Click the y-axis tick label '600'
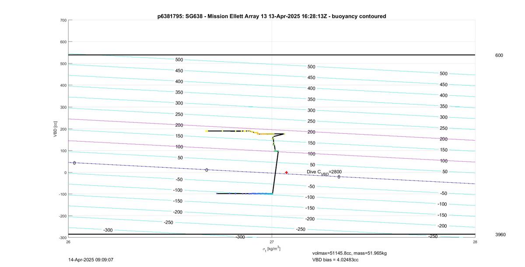This screenshot has width=525, height=267. (63, 42)
